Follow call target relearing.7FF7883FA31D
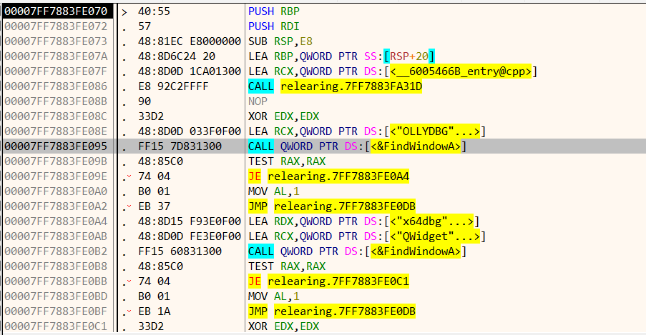The height and width of the screenshot is (335, 646). (x=351, y=86)
